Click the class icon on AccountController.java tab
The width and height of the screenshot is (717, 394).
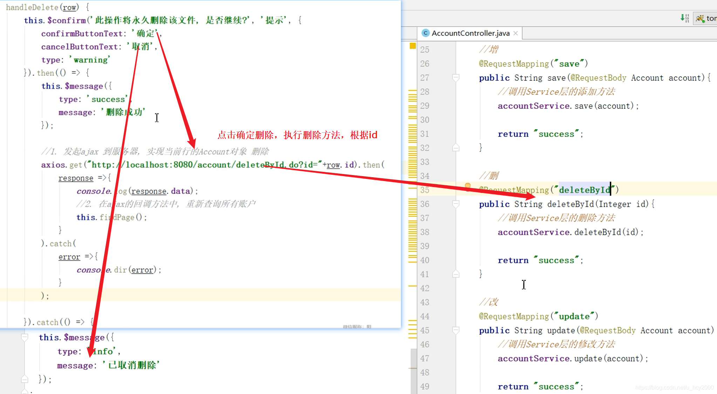tap(425, 33)
